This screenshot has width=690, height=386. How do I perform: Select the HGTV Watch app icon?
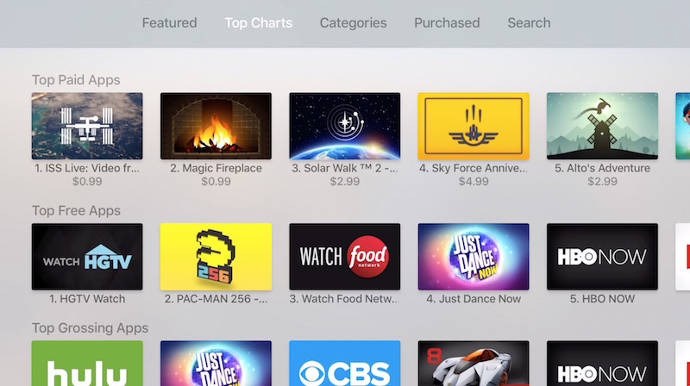tap(87, 257)
